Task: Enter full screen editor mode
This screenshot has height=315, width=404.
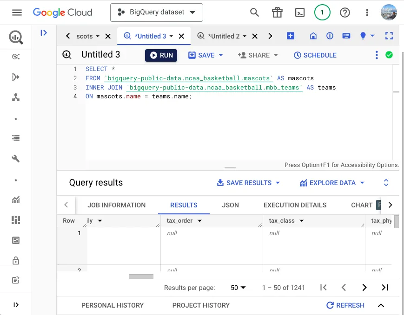Action: 389,36
